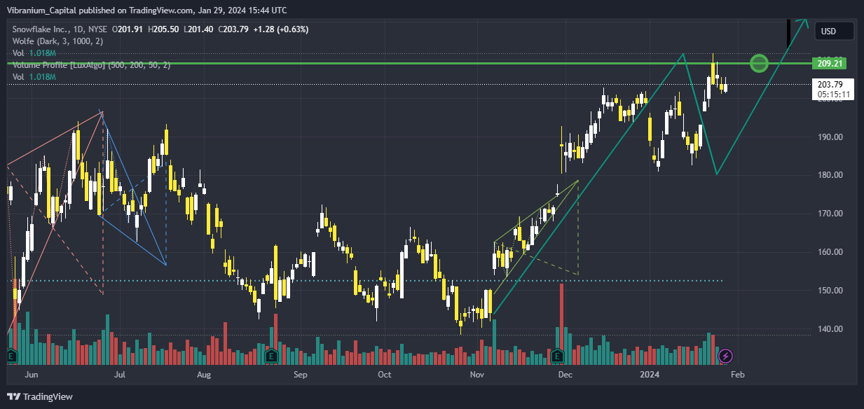Viewport: 864px width, 409px height.
Task: Click the earnings 'E' marker near December
Action: tap(558, 356)
